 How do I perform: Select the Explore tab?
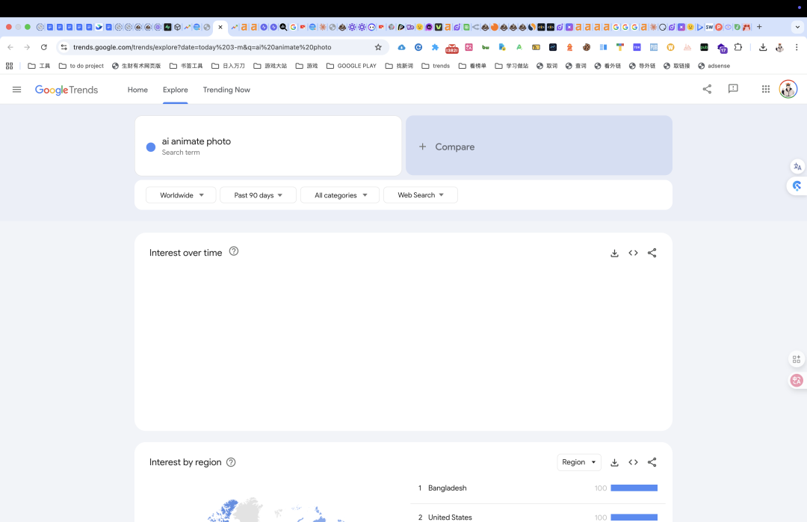175,90
